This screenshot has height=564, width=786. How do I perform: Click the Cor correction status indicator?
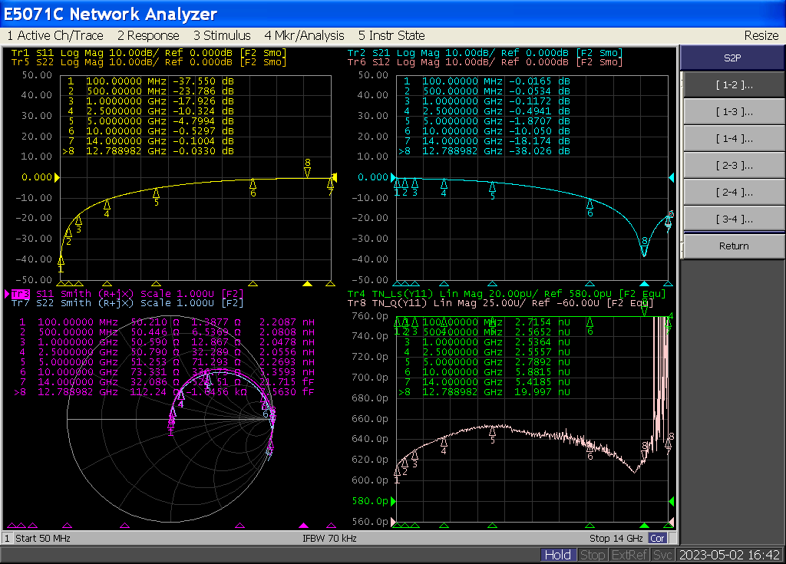pos(658,539)
